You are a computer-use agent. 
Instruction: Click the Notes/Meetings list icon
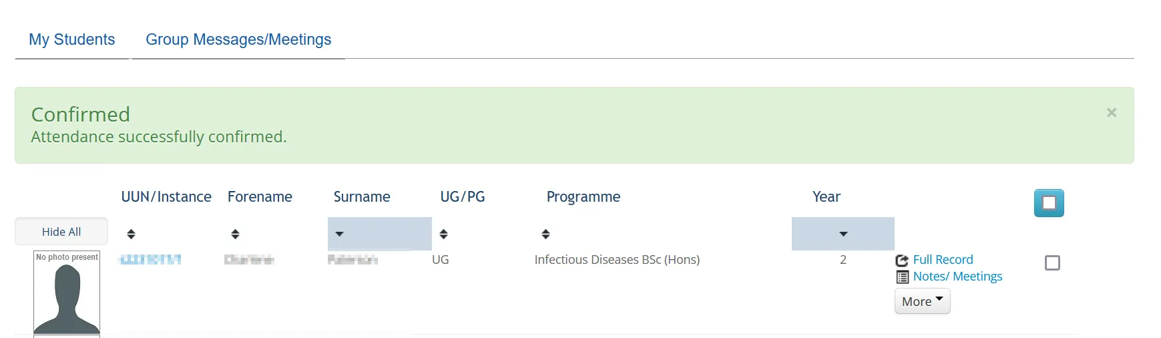pyautogui.click(x=902, y=277)
